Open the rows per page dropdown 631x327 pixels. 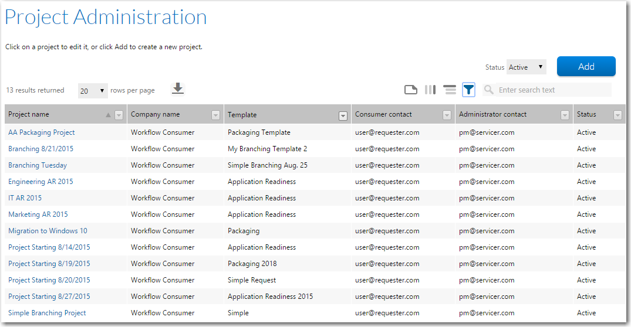click(x=93, y=91)
